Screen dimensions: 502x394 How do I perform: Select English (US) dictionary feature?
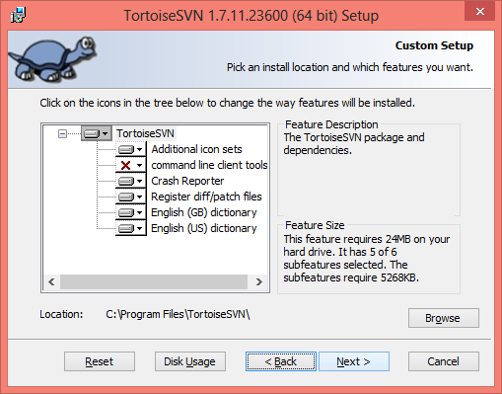pyautogui.click(x=204, y=228)
